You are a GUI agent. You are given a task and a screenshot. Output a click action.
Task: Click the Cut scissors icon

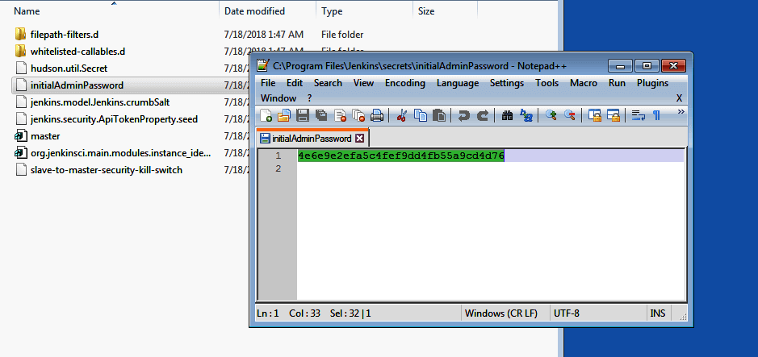click(401, 115)
